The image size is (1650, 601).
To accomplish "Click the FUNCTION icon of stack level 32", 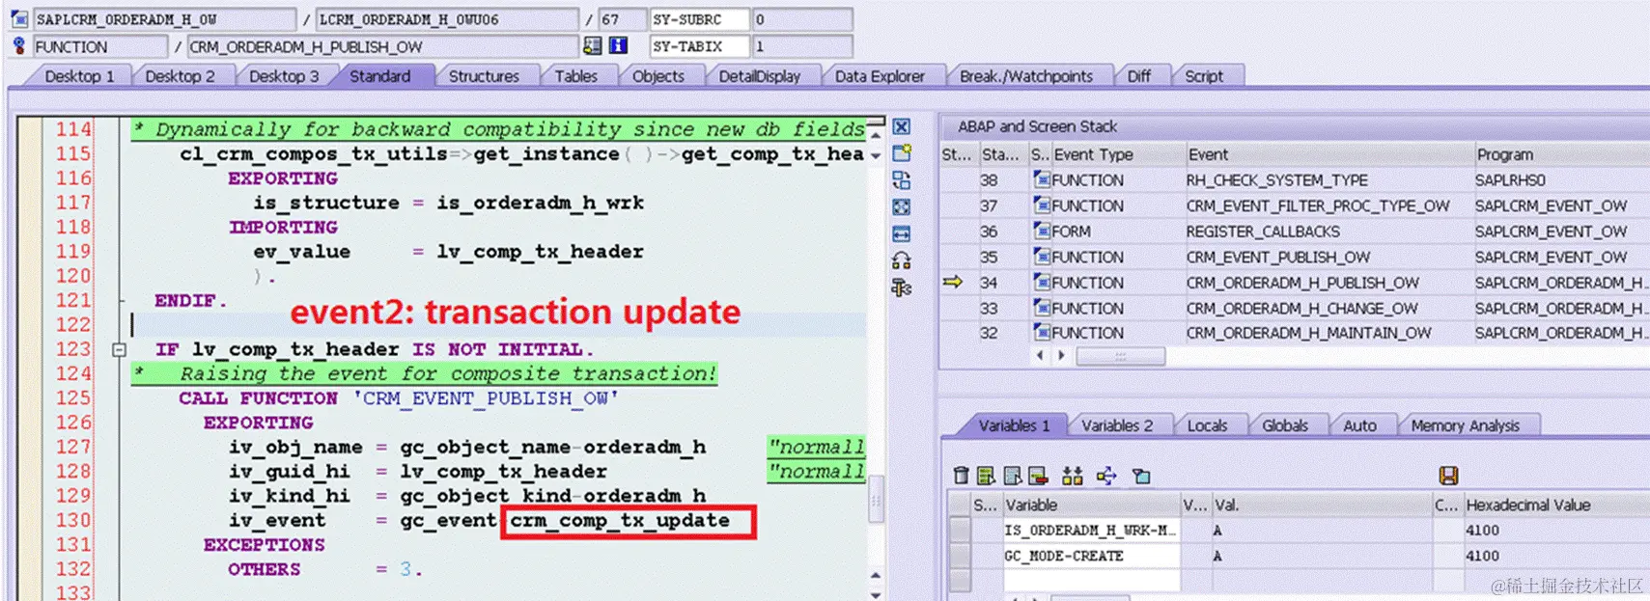I will tap(1042, 332).
